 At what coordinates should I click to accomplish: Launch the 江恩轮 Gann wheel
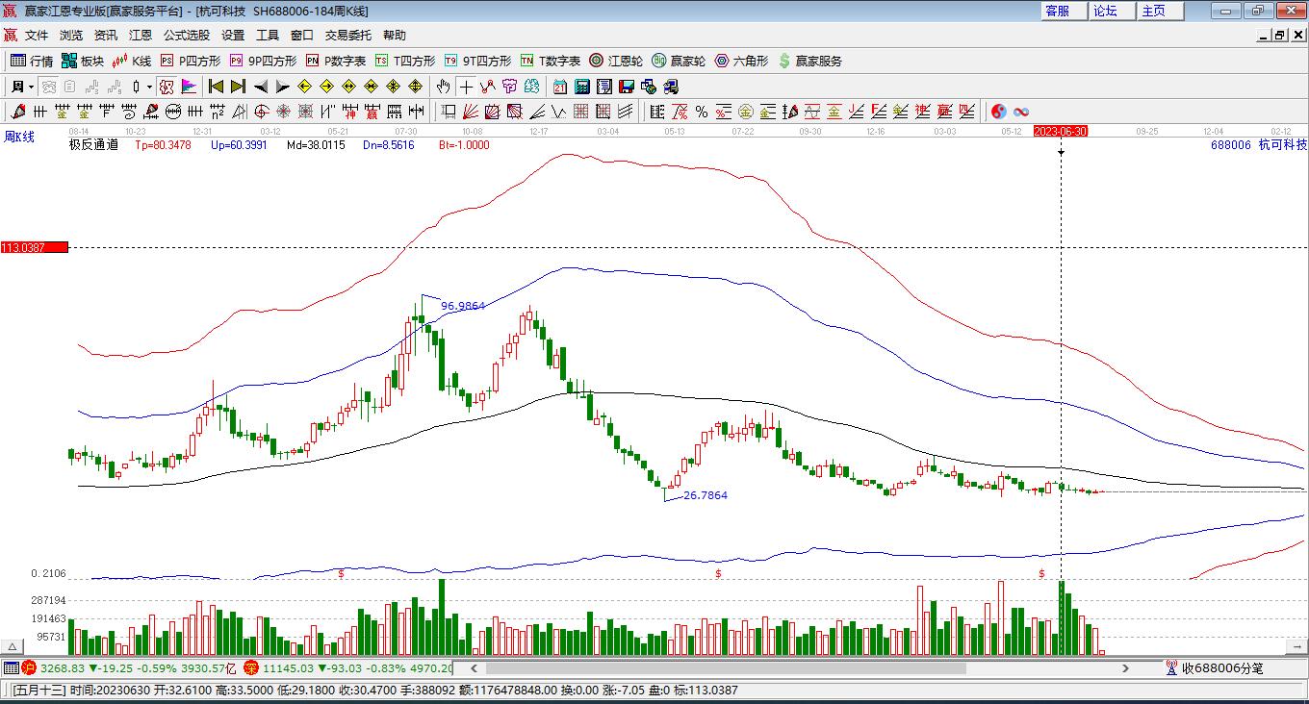click(616, 61)
